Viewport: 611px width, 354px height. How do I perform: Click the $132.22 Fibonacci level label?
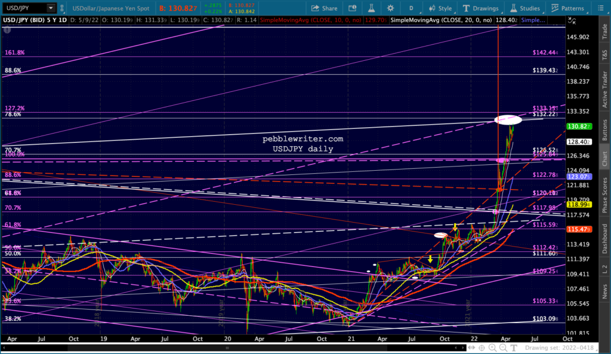[545, 114]
